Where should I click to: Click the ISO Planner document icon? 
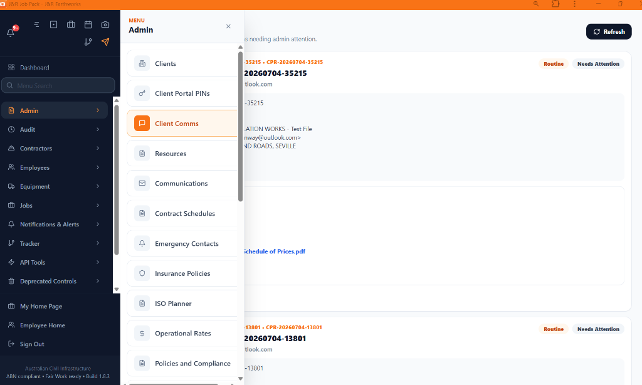[142, 303]
